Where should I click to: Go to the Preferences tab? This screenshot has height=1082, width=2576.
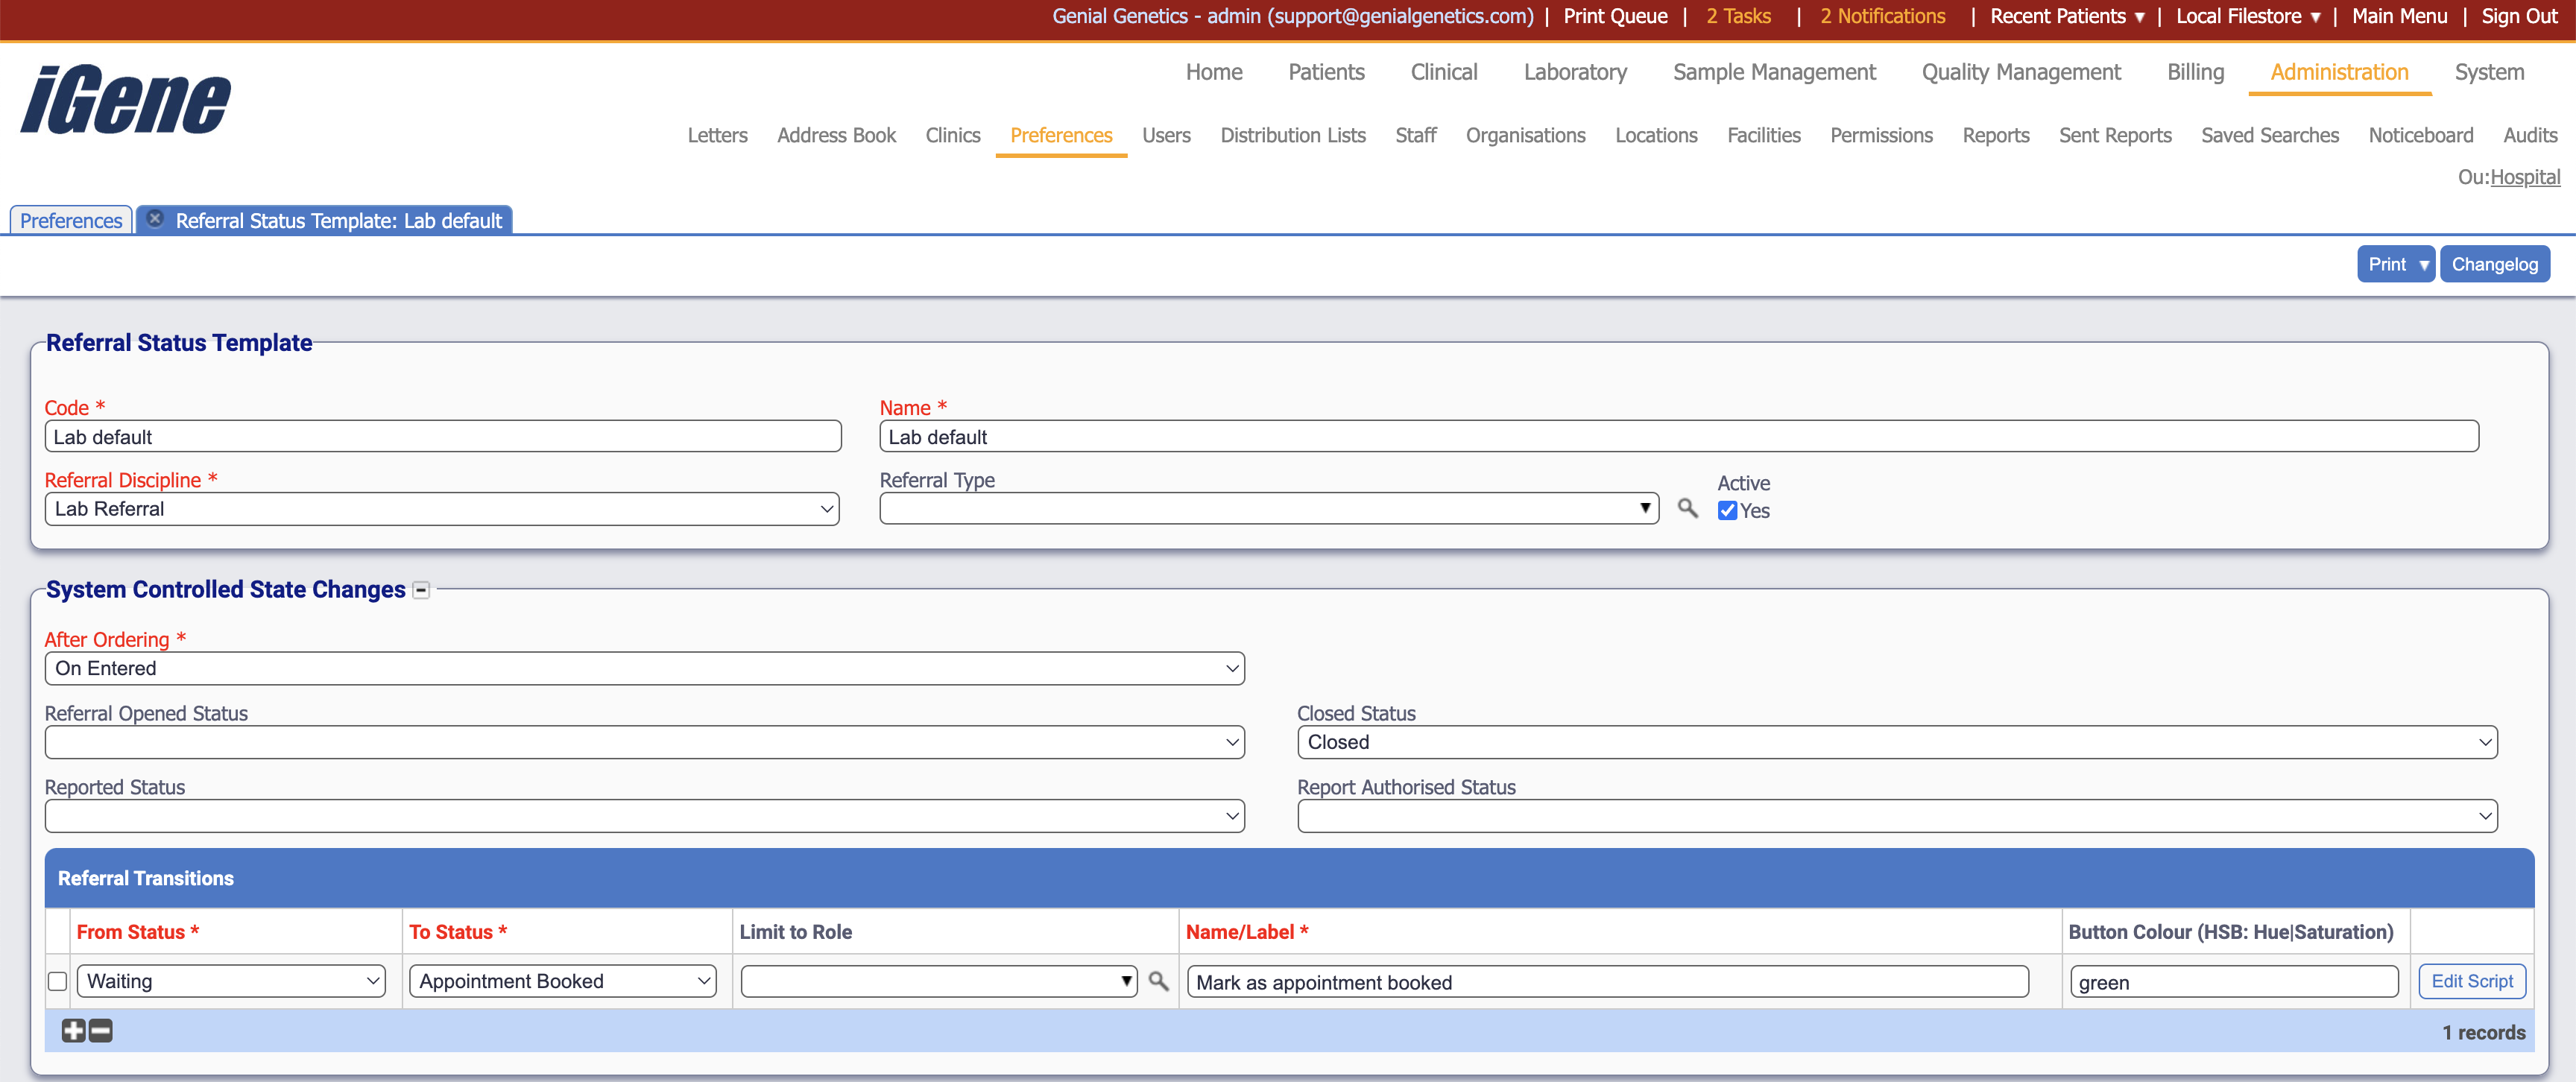click(x=69, y=220)
